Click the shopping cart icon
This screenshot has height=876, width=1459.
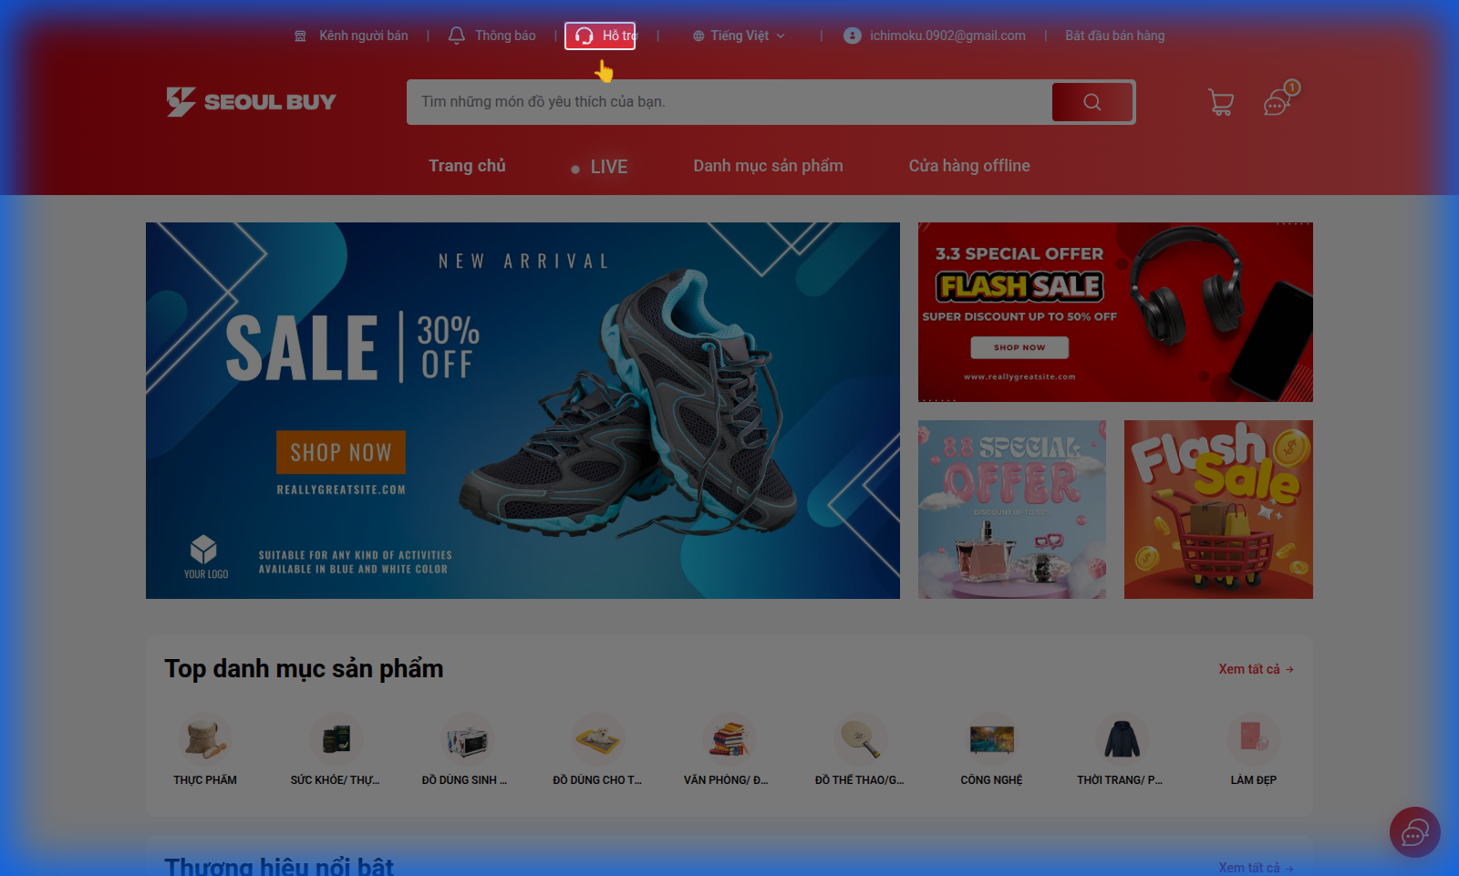[1220, 102]
